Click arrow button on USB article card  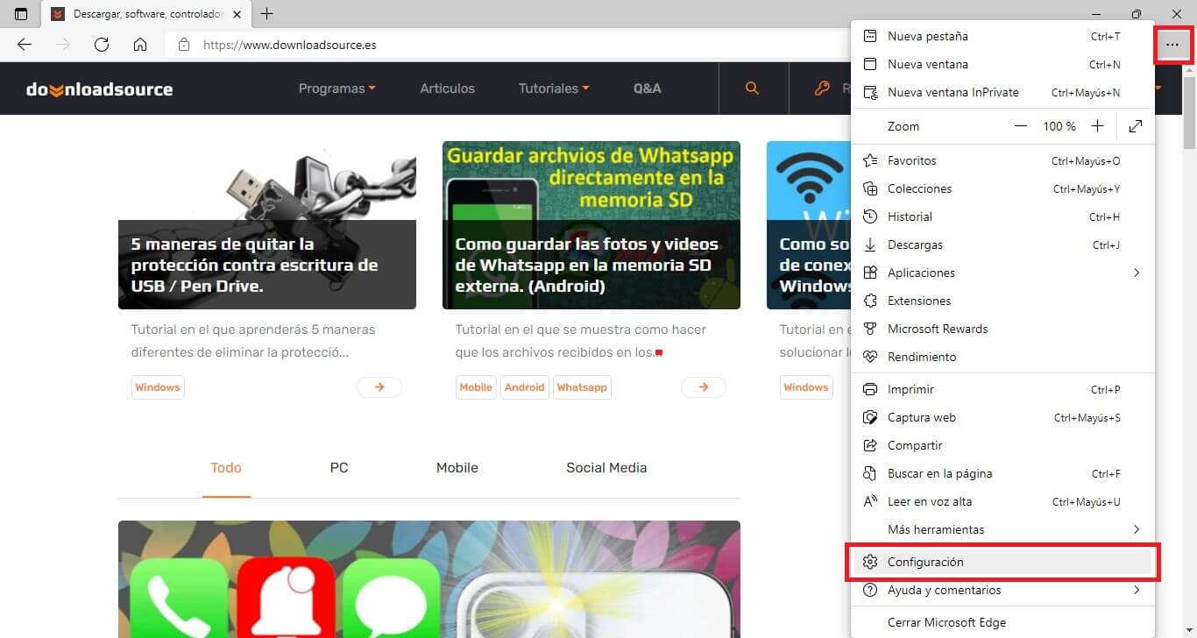tap(379, 386)
